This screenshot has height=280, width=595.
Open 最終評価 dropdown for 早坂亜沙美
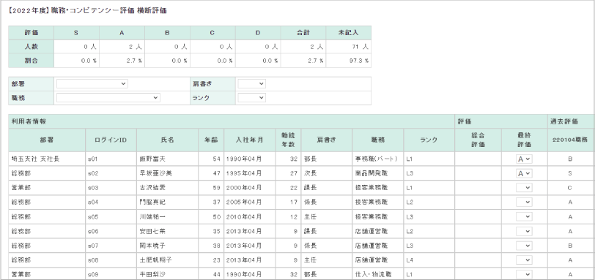(524, 173)
